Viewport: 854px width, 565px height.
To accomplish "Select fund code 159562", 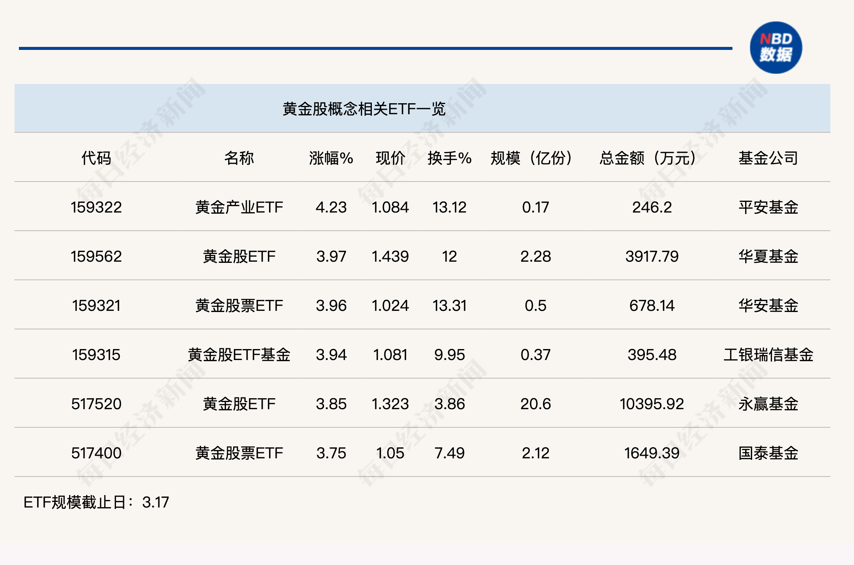I will (x=96, y=256).
